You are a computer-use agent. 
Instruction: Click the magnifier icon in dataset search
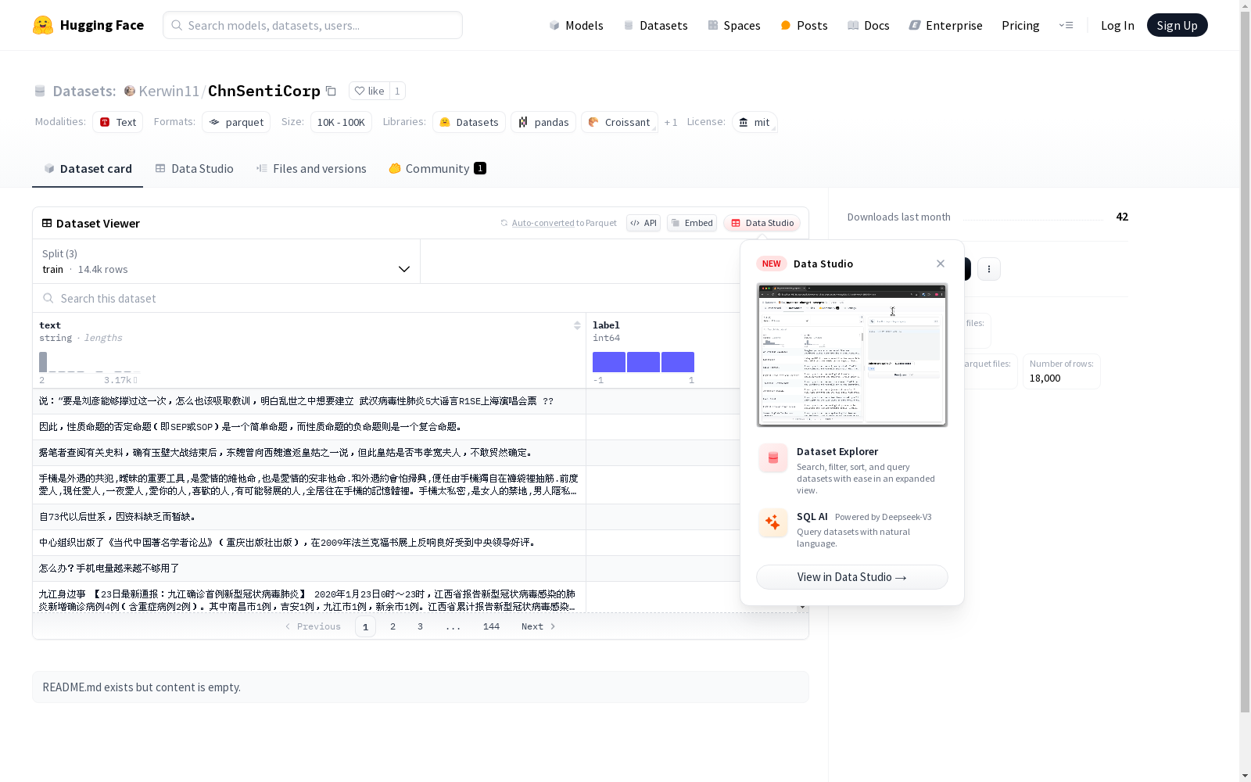pyautogui.click(x=48, y=298)
